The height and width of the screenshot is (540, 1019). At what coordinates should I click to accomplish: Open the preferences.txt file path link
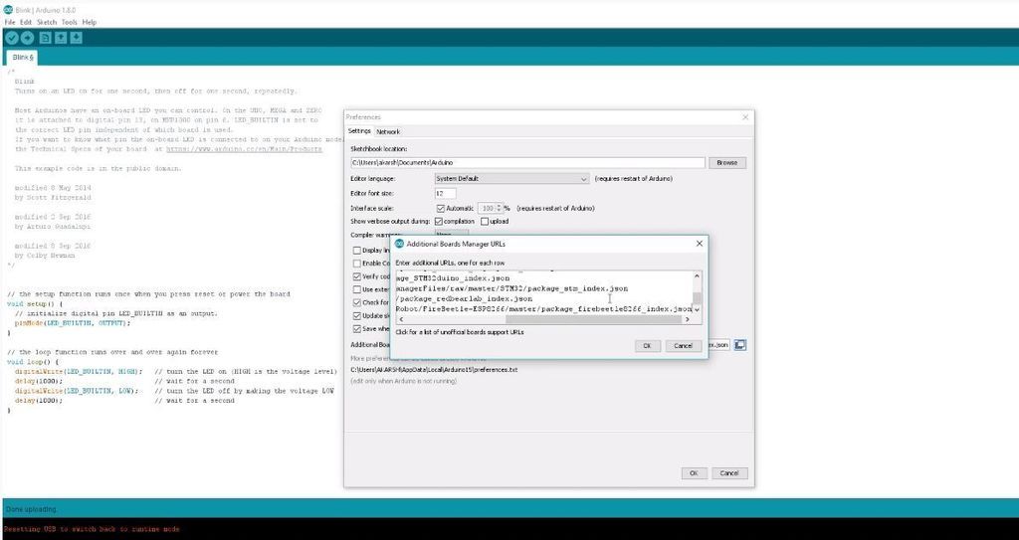434,370
